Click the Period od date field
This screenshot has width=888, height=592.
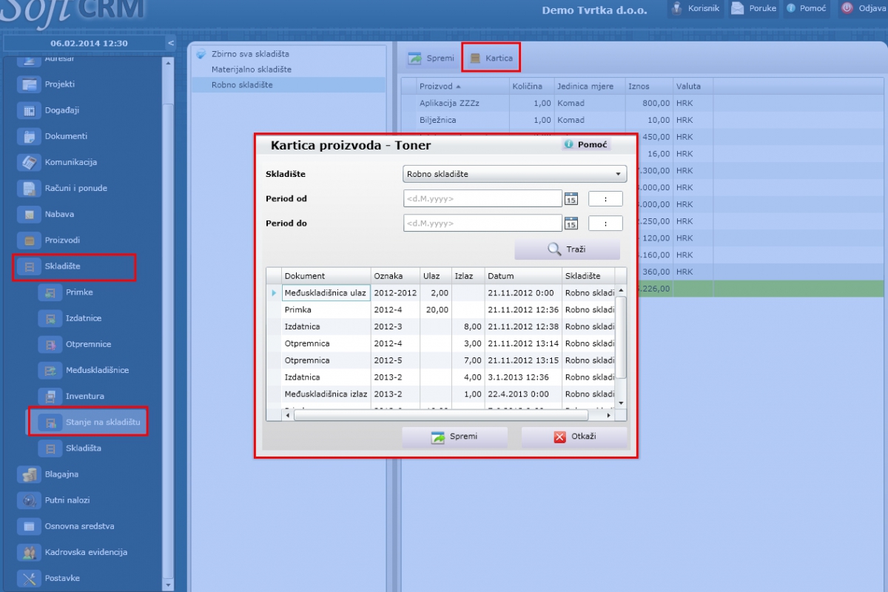pyautogui.click(x=482, y=198)
